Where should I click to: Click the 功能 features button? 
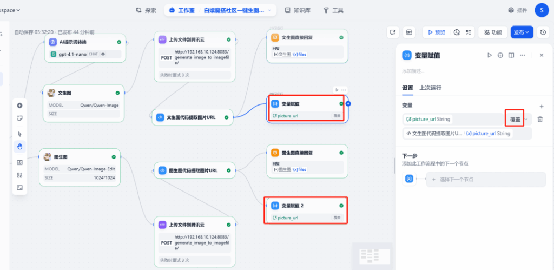(x=493, y=32)
